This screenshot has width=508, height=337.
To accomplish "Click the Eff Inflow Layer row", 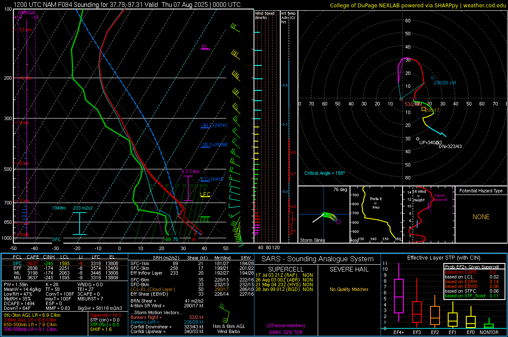I will point(192,273).
